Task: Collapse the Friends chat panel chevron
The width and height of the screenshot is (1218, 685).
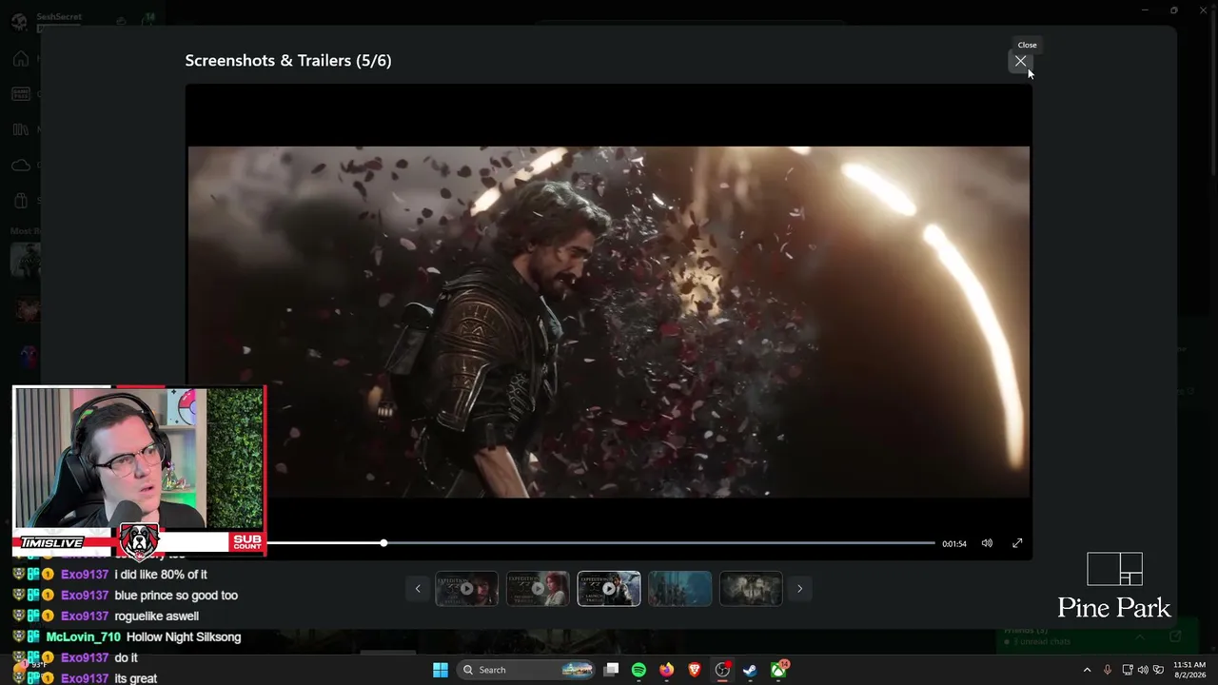Action: pyautogui.click(x=1140, y=636)
